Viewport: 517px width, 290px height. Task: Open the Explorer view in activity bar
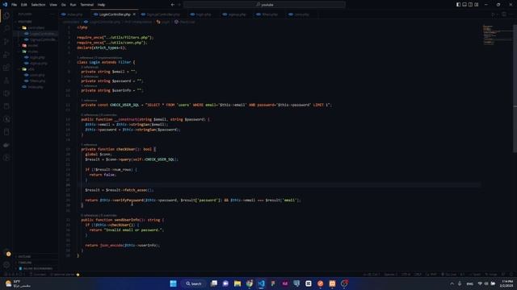[6, 16]
